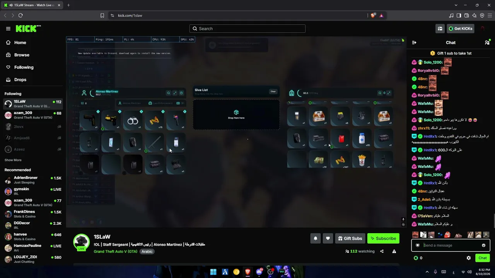Click the Send a message chat box
Screen dimensions: 495x278
point(451,245)
